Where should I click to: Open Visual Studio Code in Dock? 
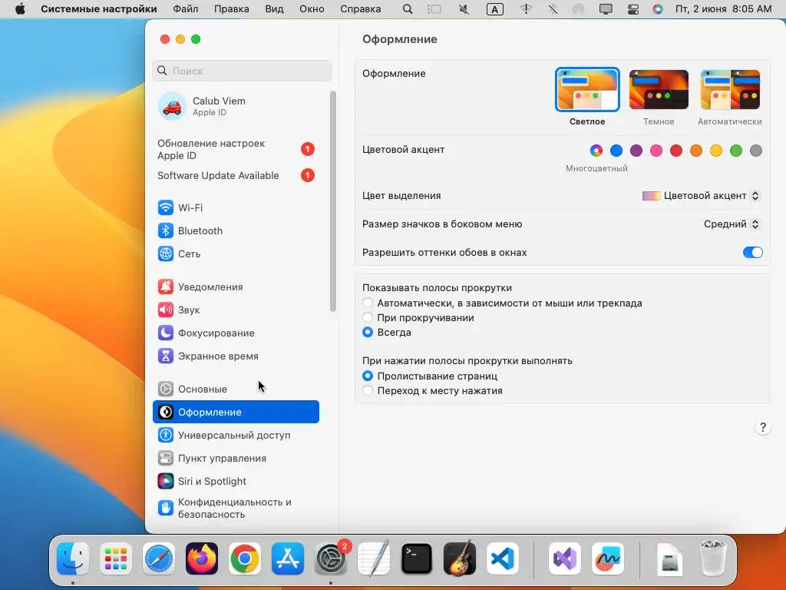(x=502, y=559)
